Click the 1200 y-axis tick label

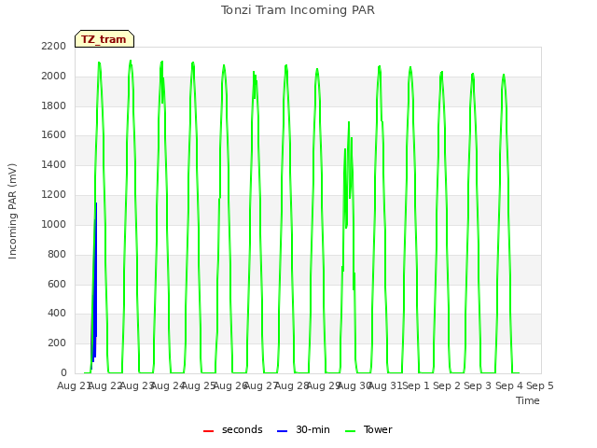coord(54,195)
